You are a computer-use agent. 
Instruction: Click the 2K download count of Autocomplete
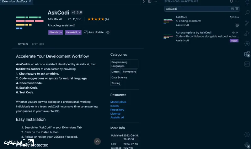click(235, 32)
